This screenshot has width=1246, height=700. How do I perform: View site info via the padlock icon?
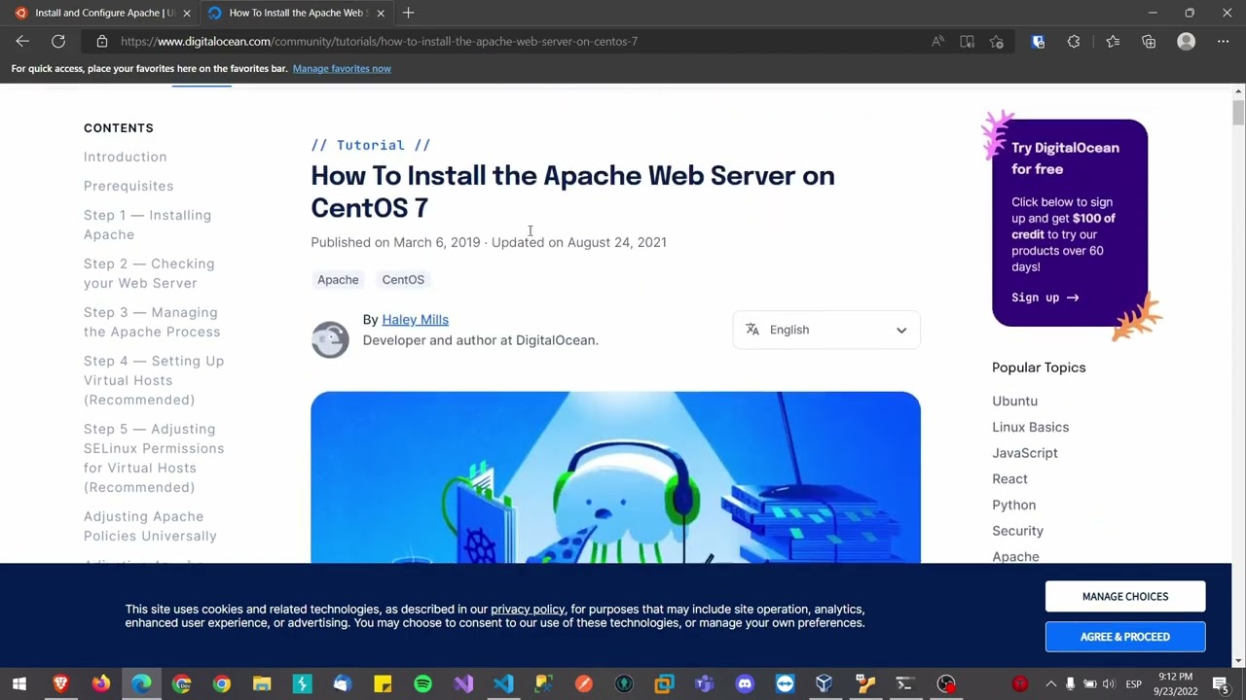[101, 42]
